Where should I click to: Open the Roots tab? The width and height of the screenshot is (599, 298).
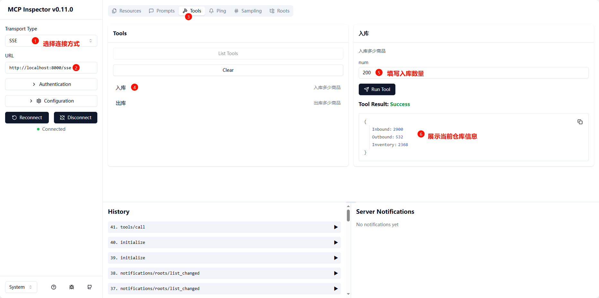[279, 11]
